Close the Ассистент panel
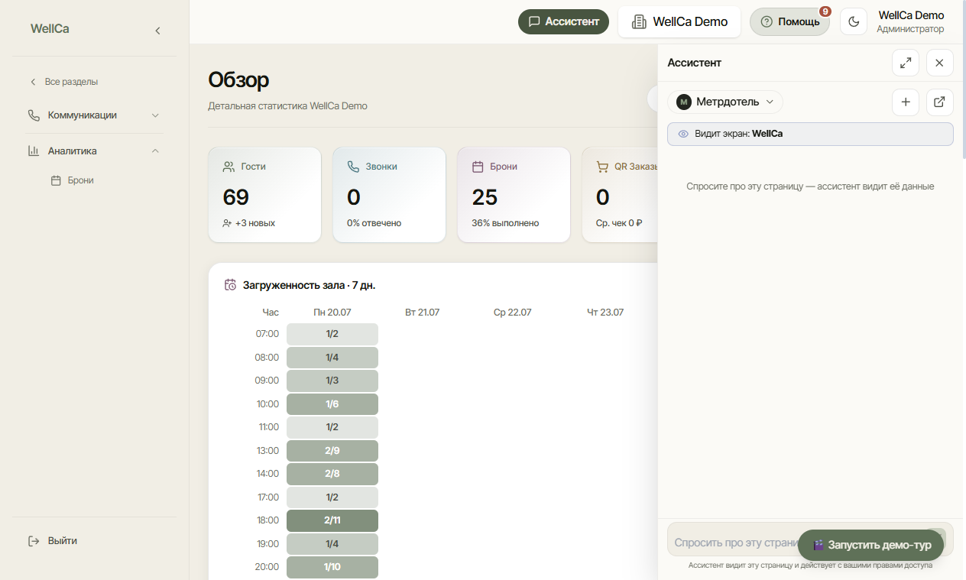Screen dimensions: 966x580 click(x=940, y=63)
